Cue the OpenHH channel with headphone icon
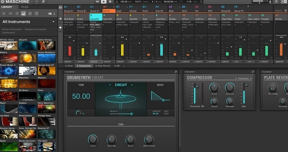Screen dimensions: 288x152 pos(114,58)
